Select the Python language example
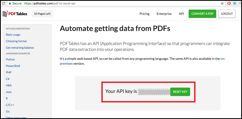 tap(10, 59)
